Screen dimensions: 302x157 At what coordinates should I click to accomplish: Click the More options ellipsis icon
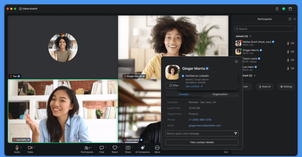pos(157,148)
